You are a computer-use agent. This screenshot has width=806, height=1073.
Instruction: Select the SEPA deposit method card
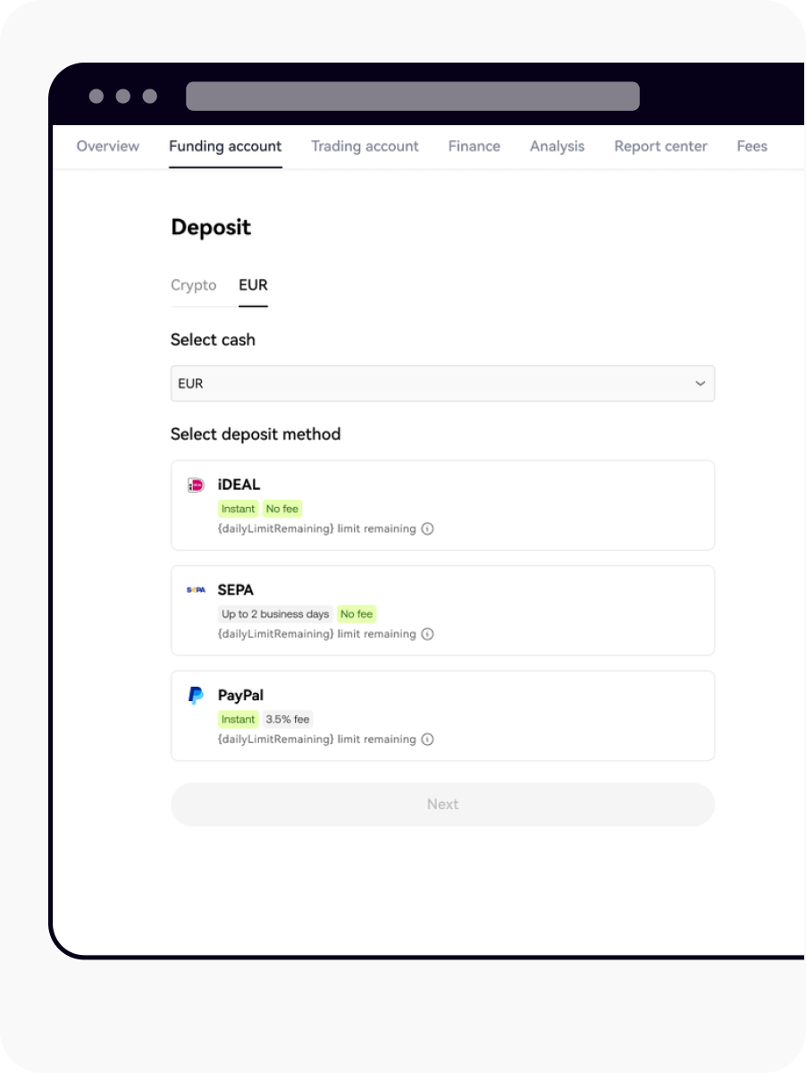(x=442, y=610)
